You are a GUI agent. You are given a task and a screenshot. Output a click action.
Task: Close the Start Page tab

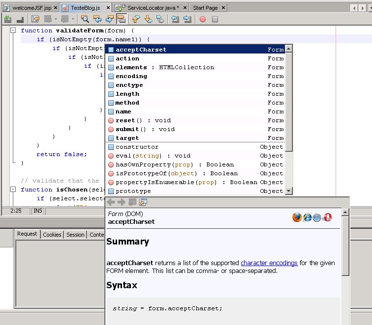pos(223,8)
